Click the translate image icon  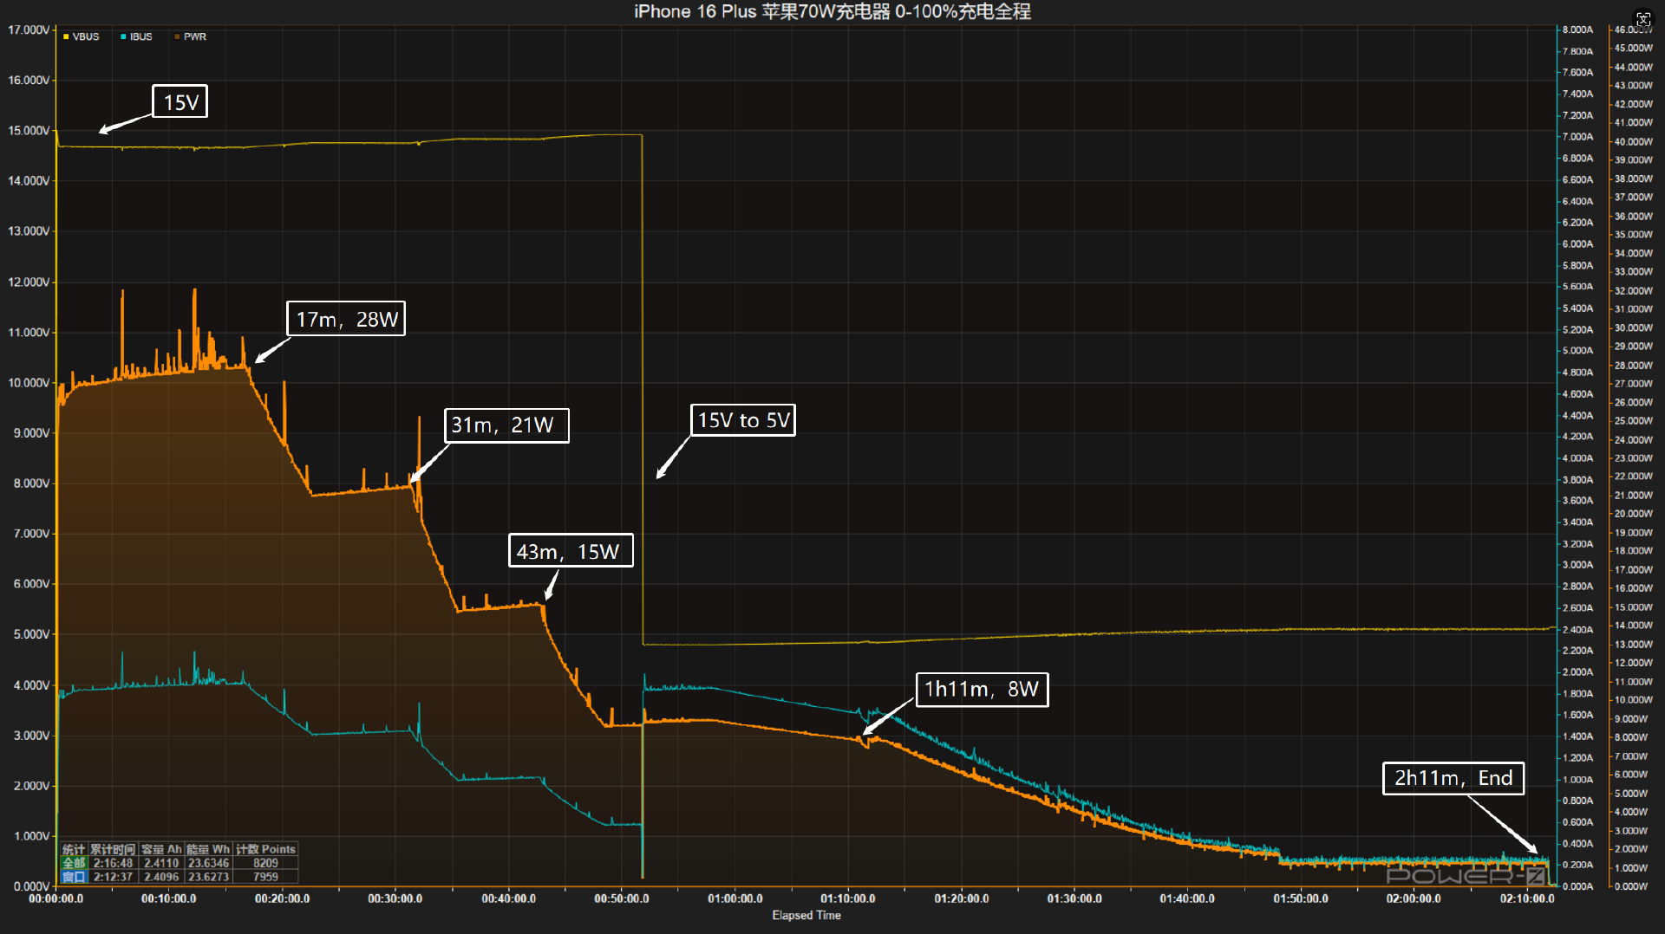[1643, 19]
